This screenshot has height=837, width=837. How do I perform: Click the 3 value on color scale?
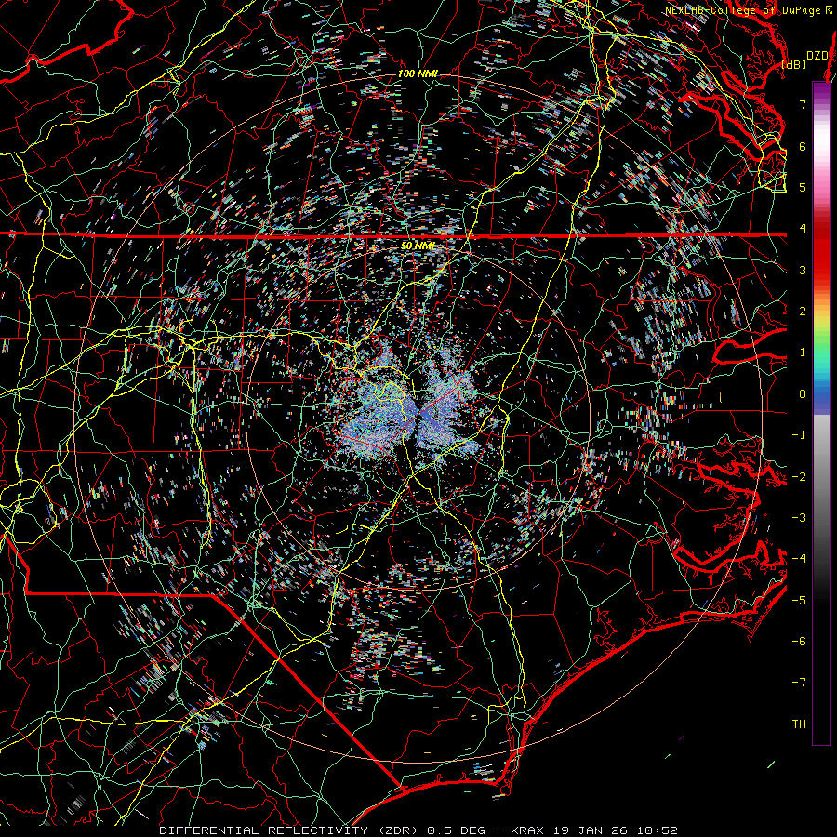point(803,270)
